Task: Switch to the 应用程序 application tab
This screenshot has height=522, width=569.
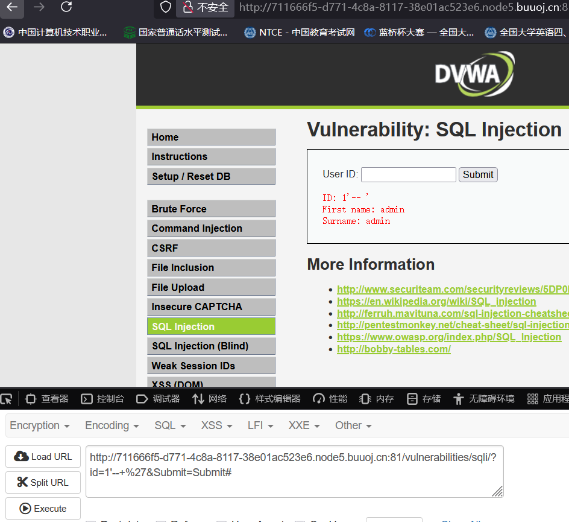Action: pos(547,399)
